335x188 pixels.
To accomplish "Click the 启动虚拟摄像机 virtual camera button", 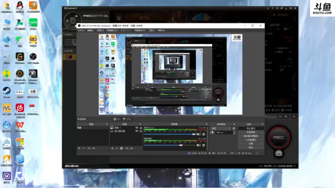I will [x=251, y=136].
